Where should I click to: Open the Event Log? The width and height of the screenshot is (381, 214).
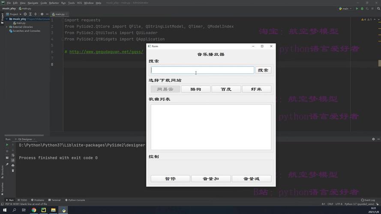pos(368,200)
